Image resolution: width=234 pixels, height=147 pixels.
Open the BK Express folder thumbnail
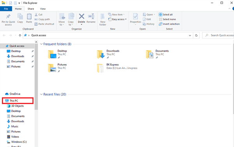(x=100, y=68)
